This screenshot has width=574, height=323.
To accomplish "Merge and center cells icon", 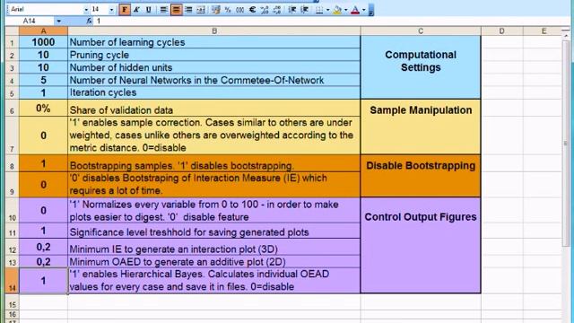I will (201, 10).
